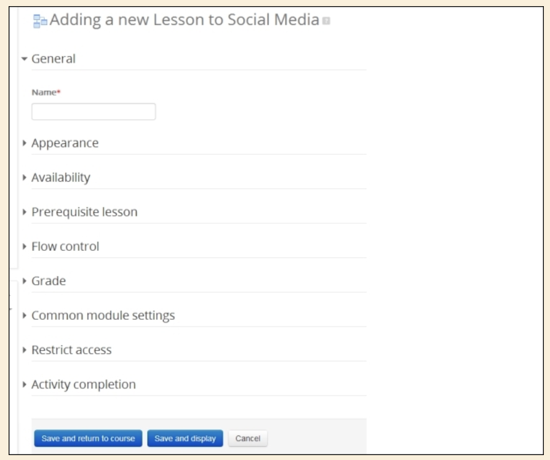Open the help icon after the Social Media heading
This screenshot has width=550, height=460.
coord(326,22)
